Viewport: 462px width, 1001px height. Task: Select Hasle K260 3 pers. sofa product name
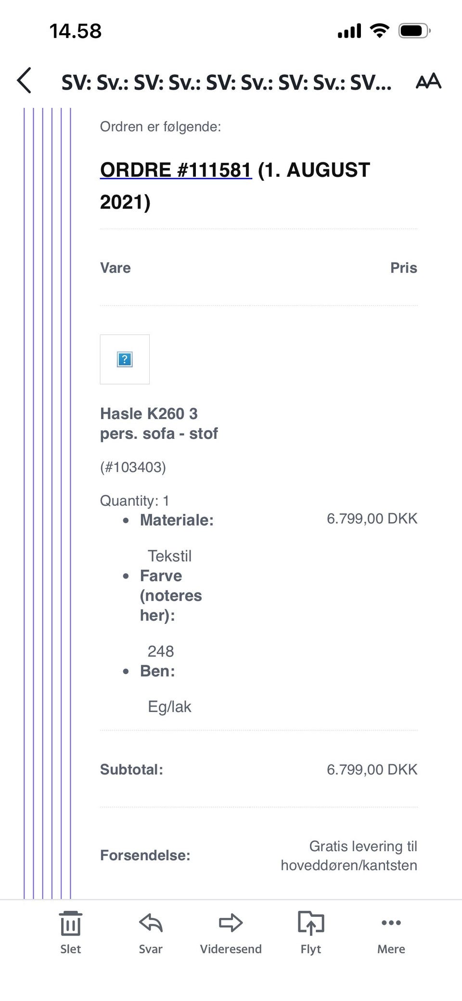[159, 423]
